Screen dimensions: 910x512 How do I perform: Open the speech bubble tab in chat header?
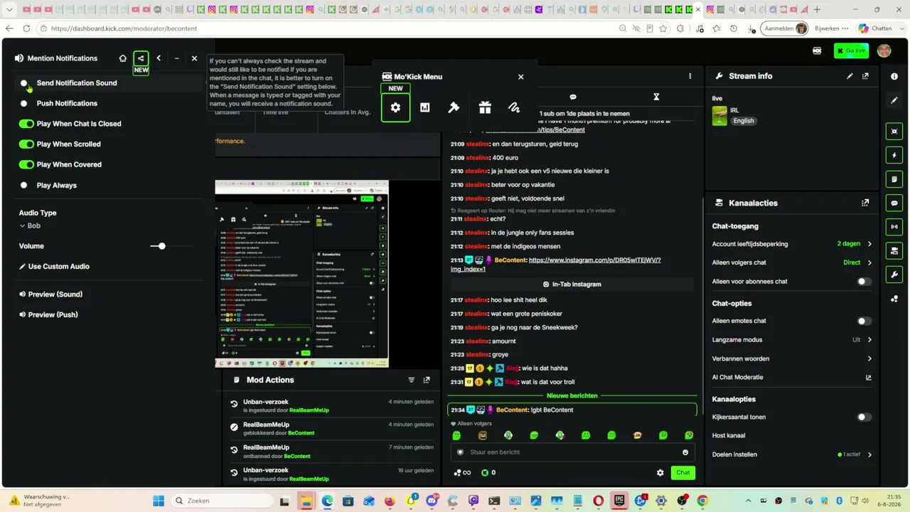click(573, 97)
